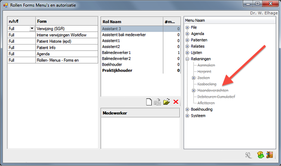Select the Kasboeking menu item
The image size is (281, 166).
207,84
